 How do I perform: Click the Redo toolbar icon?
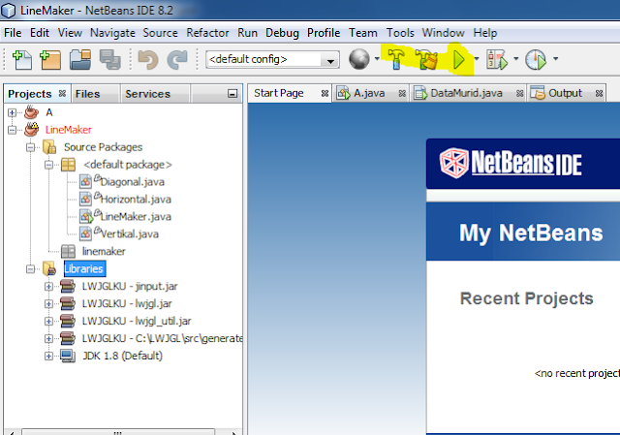(x=177, y=60)
